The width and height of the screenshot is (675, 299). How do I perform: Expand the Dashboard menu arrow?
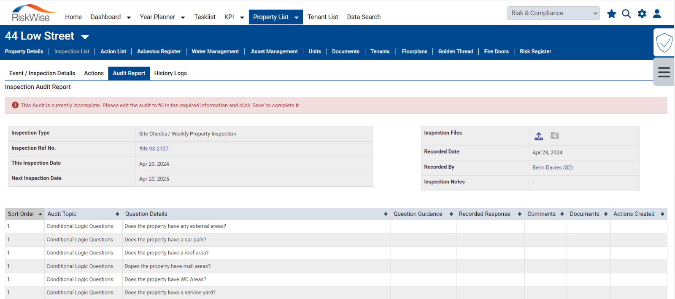tap(129, 18)
